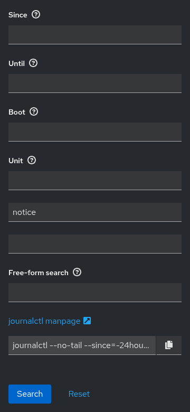Open help tooltip for Since field
This screenshot has width=190, height=412.
coord(36,14)
